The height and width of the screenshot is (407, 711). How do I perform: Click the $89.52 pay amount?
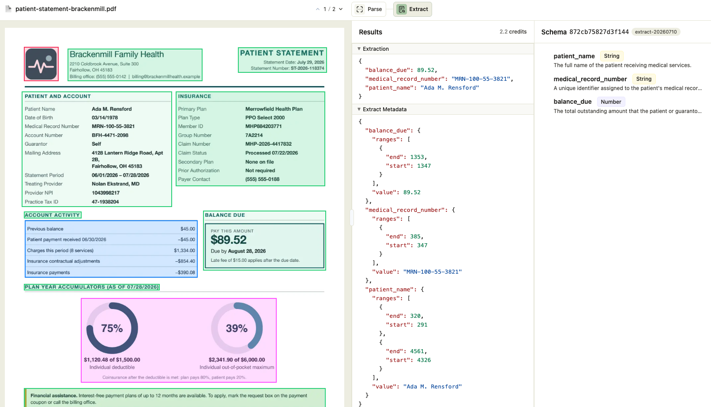tap(229, 240)
